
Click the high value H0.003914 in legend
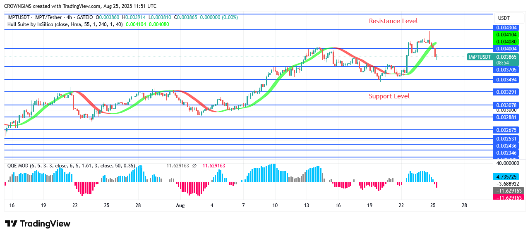pyautogui.click(x=135, y=17)
